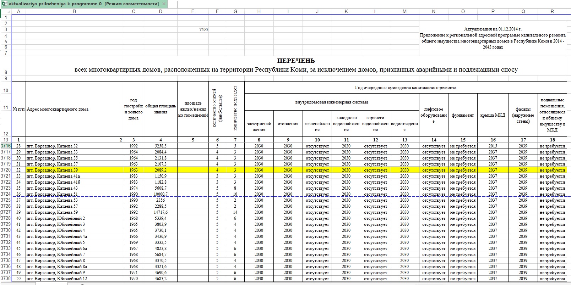The height and width of the screenshot is (285, 571).
Task: Select row header 3724
Action: point(6,194)
